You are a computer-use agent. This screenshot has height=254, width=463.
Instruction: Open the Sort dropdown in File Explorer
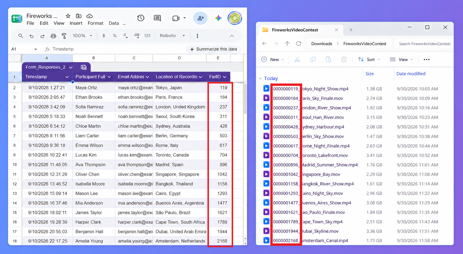(369, 60)
